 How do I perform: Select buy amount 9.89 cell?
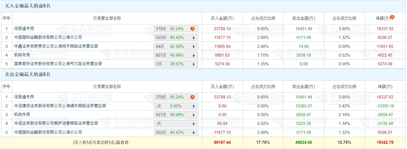222,106
